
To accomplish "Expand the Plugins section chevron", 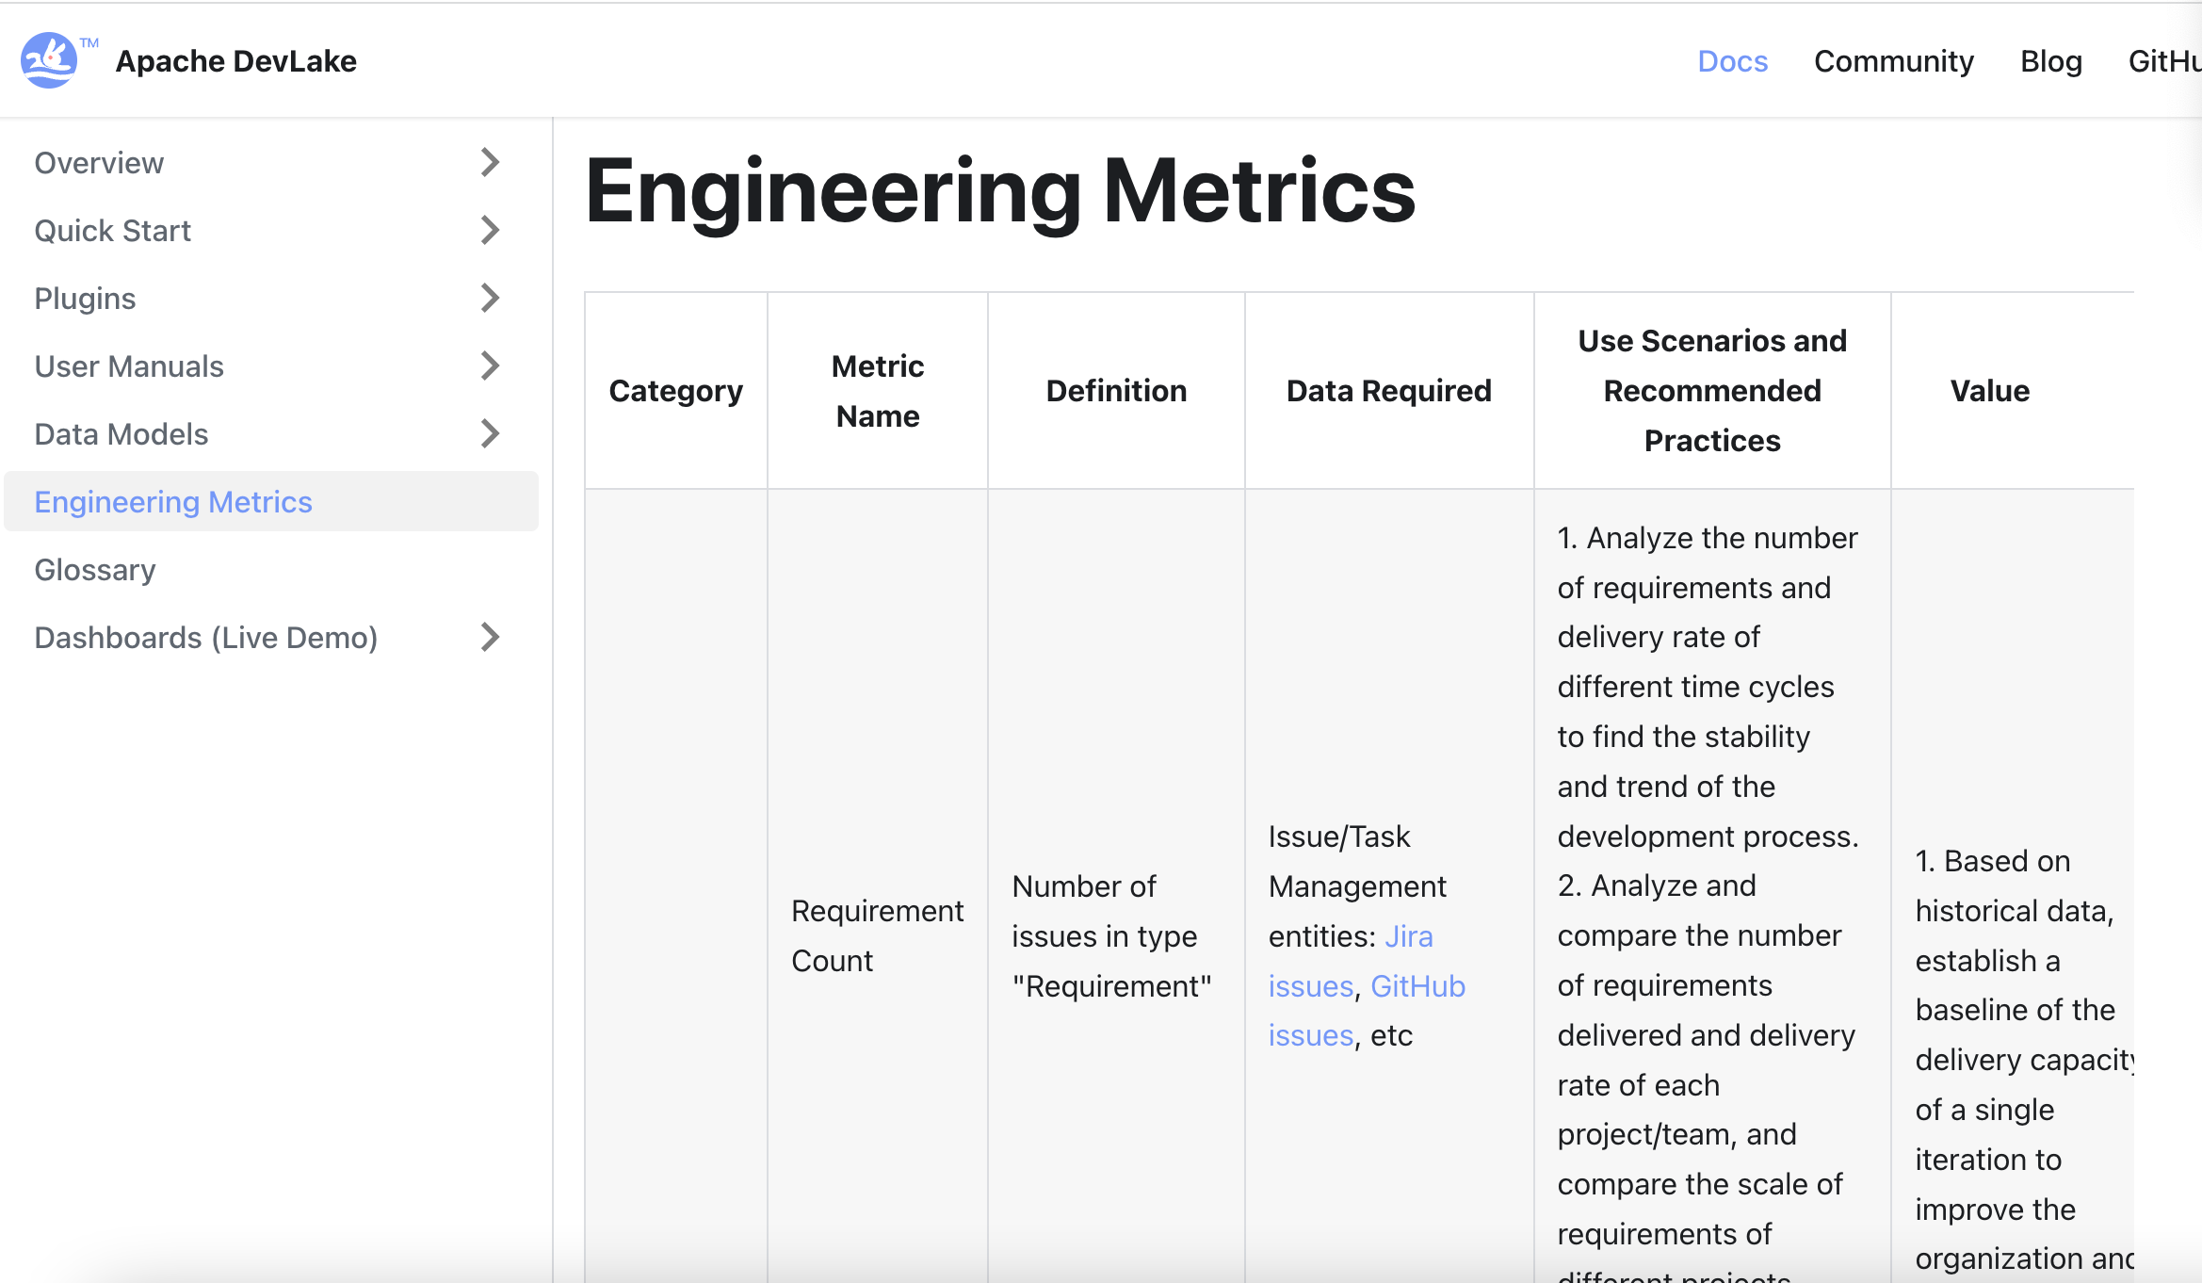I will pyautogui.click(x=489, y=298).
